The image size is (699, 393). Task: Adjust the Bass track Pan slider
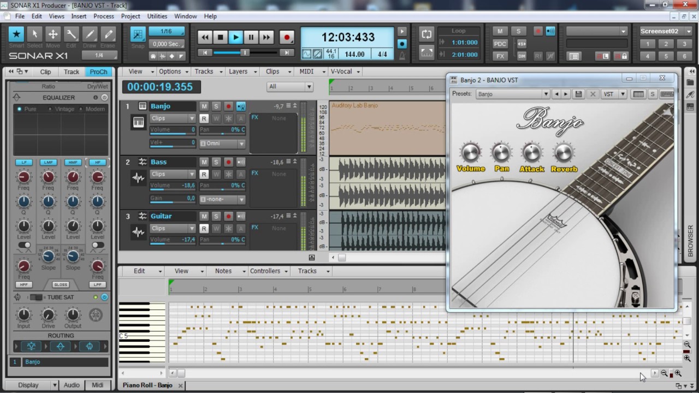pos(222,186)
